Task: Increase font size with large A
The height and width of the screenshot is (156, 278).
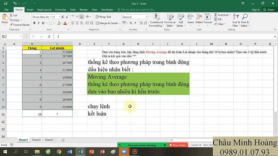Action: (x=63, y=17)
